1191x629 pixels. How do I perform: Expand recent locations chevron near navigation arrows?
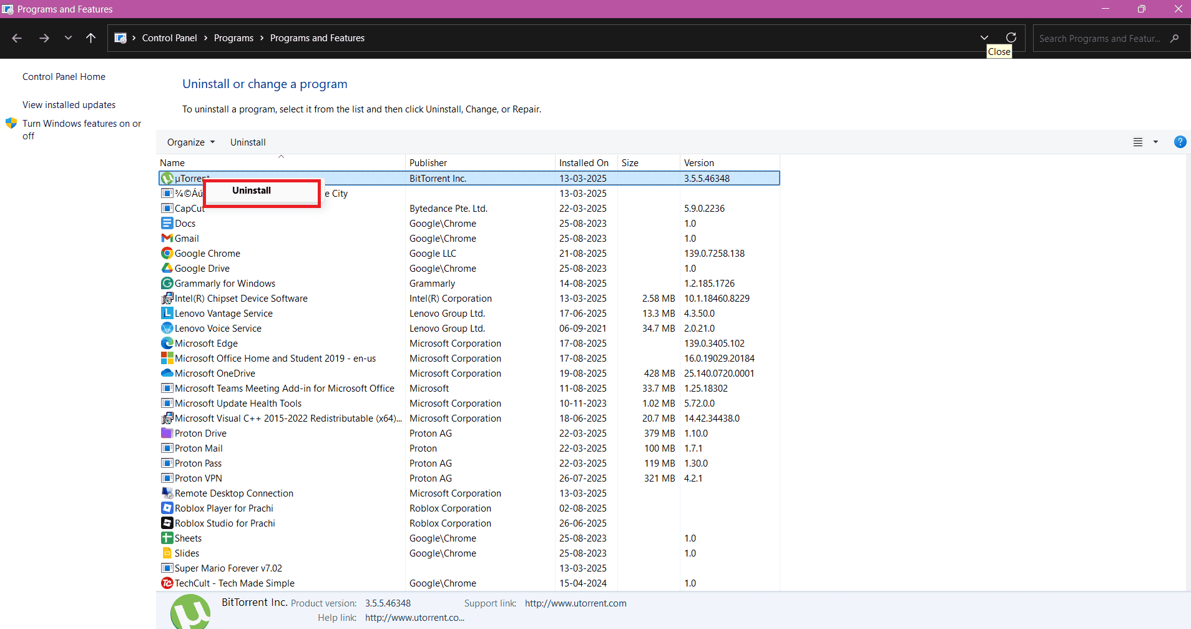click(68, 38)
